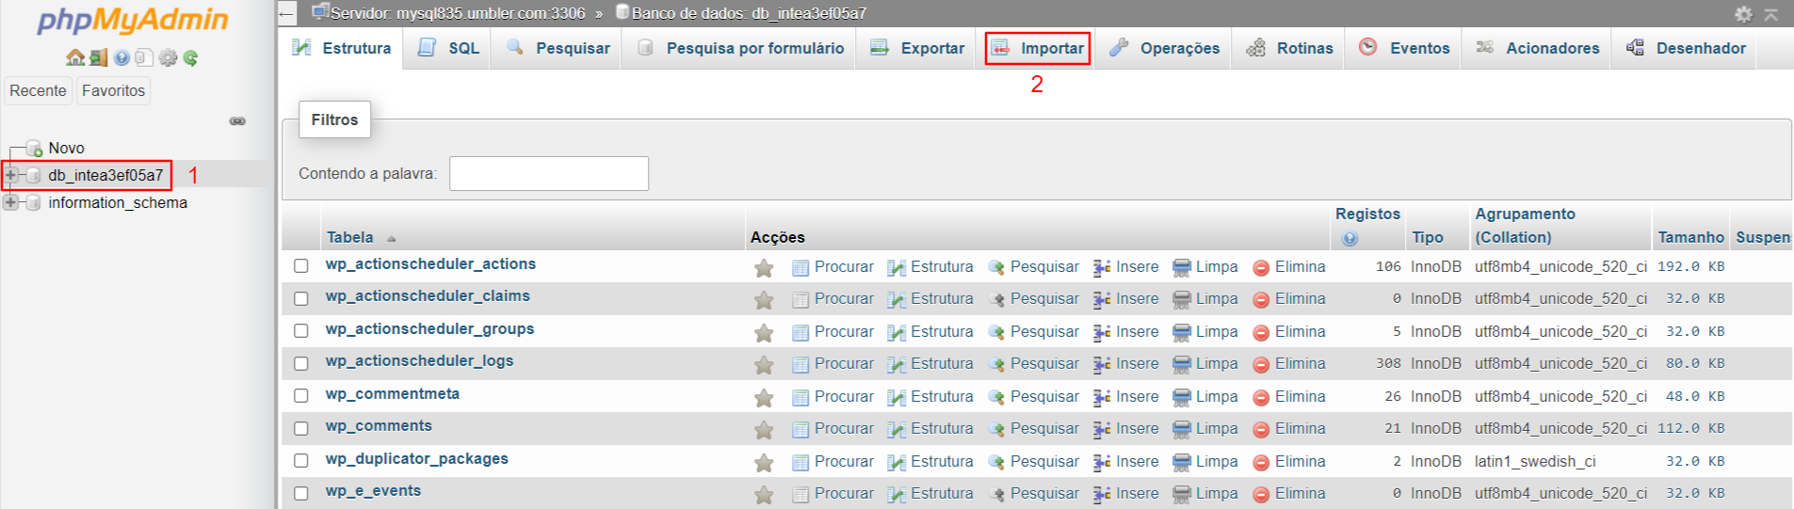Click the phpMyAdmin home icon
Screen dimensions: 1794x509
75,58
